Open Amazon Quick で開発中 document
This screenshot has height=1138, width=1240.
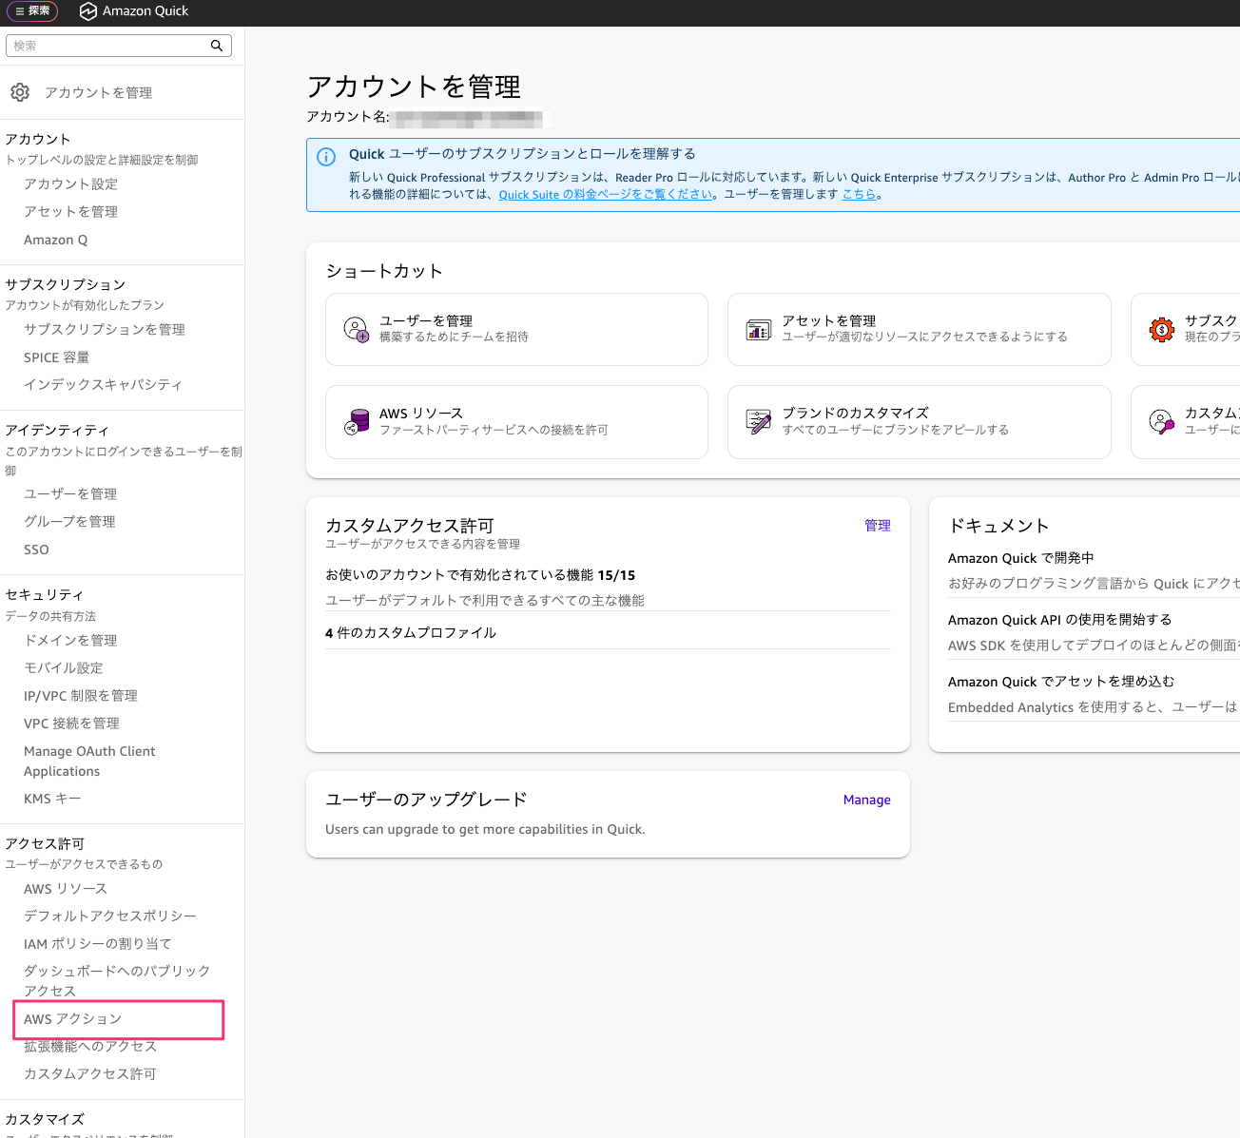pyautogui.click(x=1021, y=559)
